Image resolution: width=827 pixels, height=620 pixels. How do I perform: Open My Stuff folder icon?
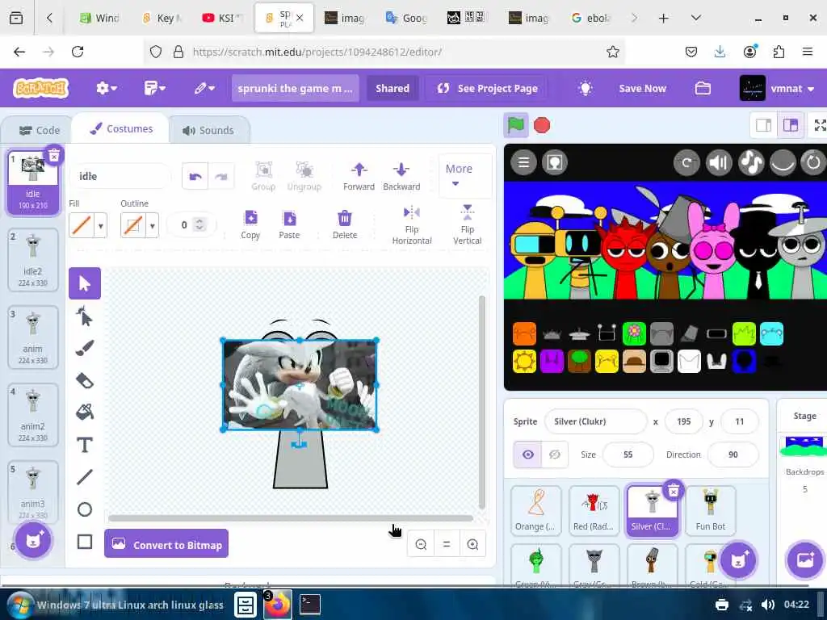[x=703, y=88]
